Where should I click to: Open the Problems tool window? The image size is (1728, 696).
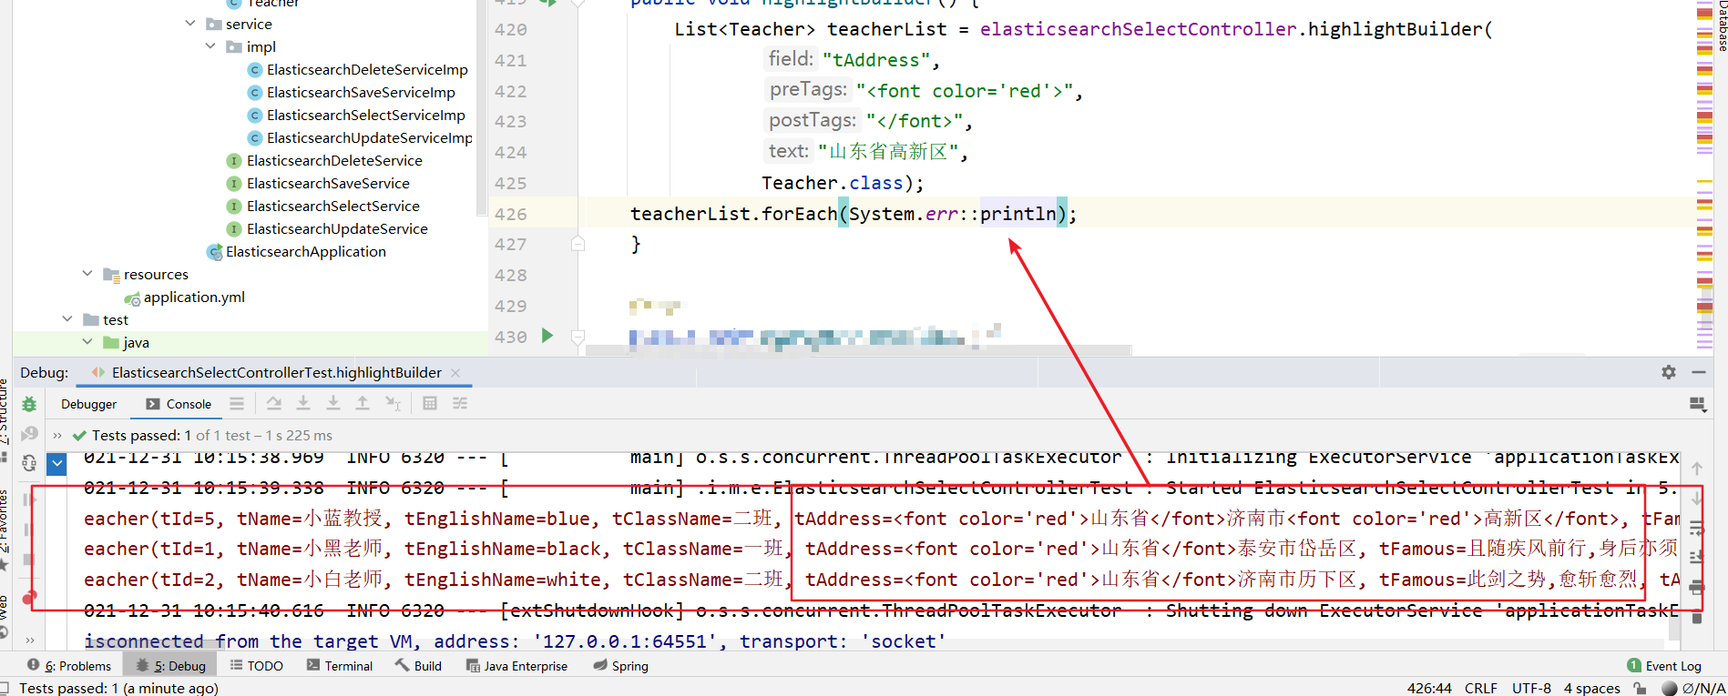[69, 666]
